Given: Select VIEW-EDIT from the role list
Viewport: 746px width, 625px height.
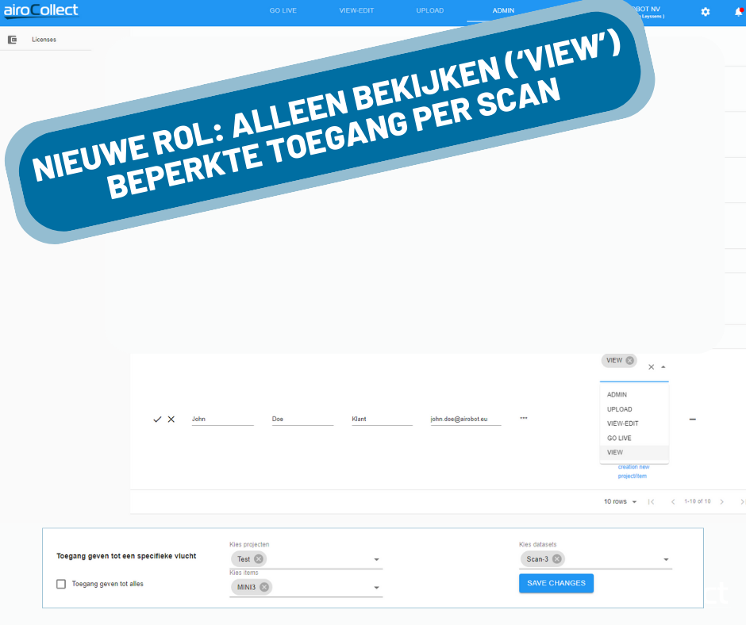Looking at the screenshot, I should tap(623, 424).
